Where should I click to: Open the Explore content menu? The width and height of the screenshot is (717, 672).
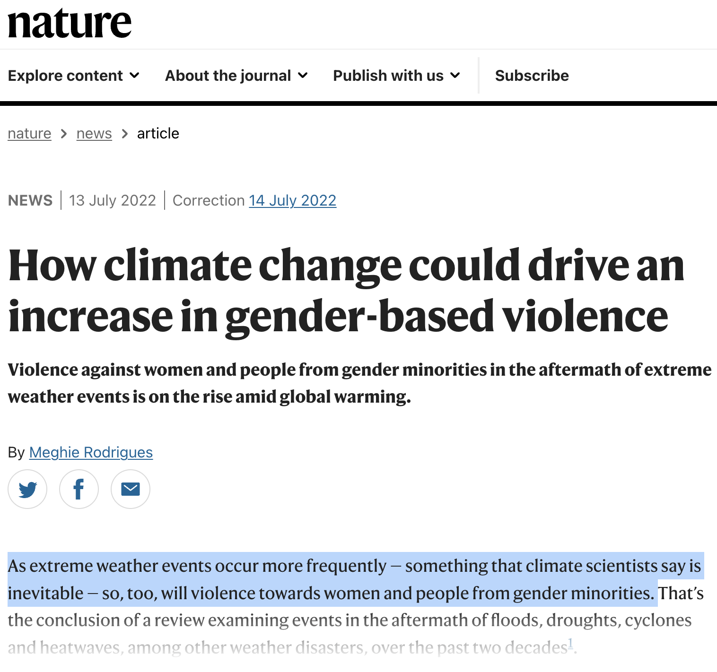coord(66,76)
